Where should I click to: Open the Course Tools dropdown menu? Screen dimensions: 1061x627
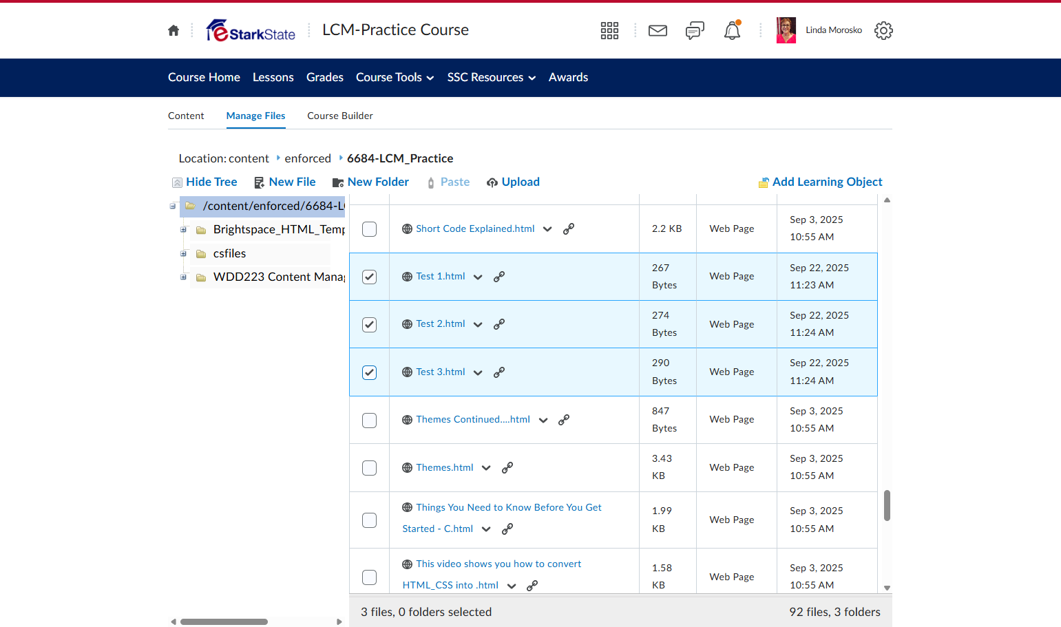[395, 78]
